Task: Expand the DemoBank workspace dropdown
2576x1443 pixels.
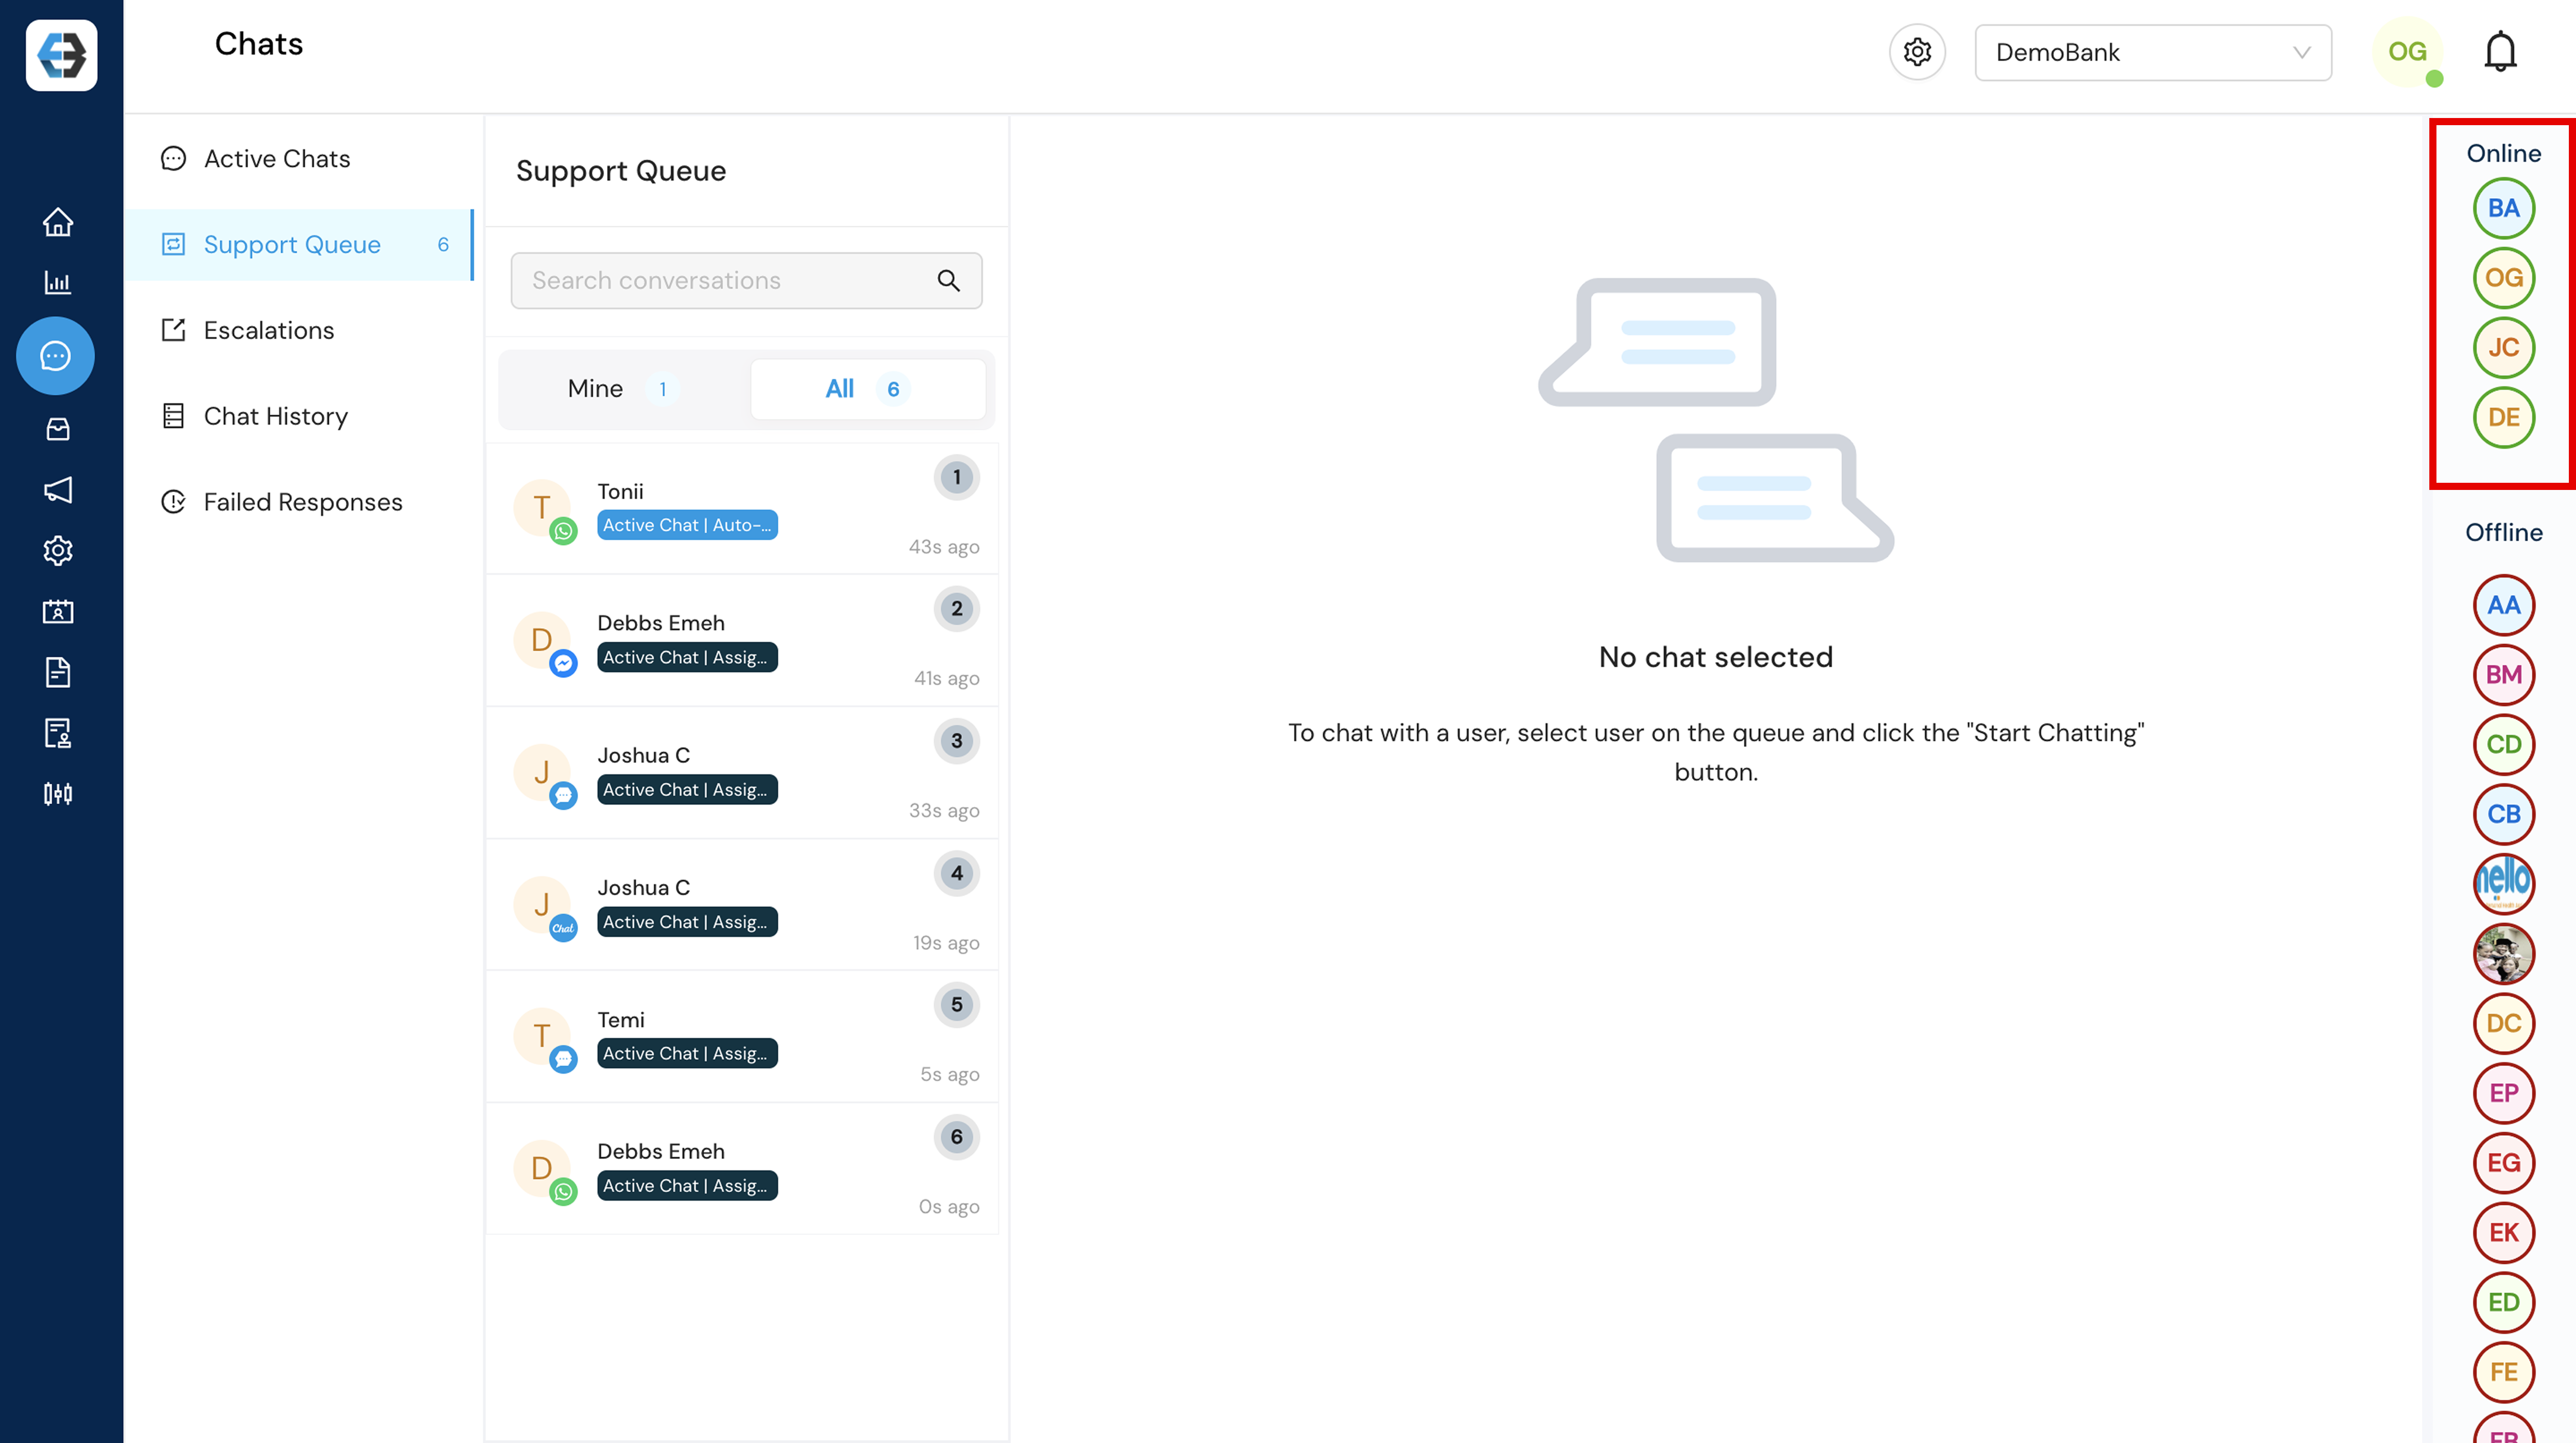Action: pos(2152,52)
